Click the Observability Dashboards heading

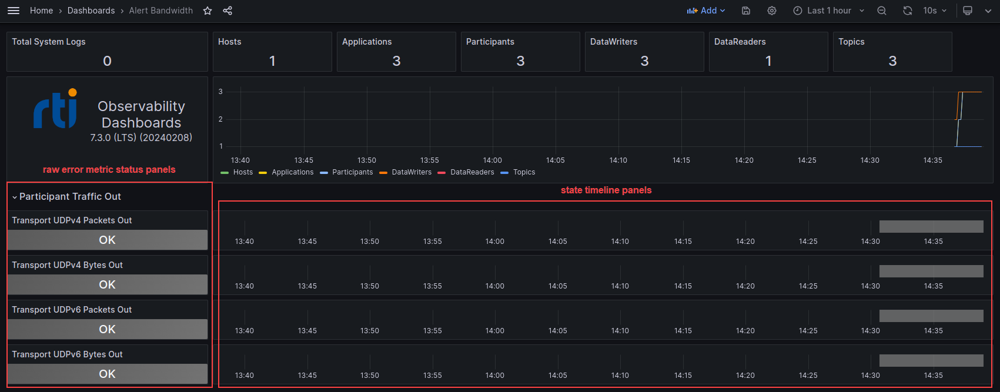[x=141, y=115]
